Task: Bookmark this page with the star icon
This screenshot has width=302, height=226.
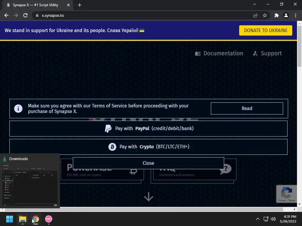Action: pyautogui.click(x=265, y=15)
